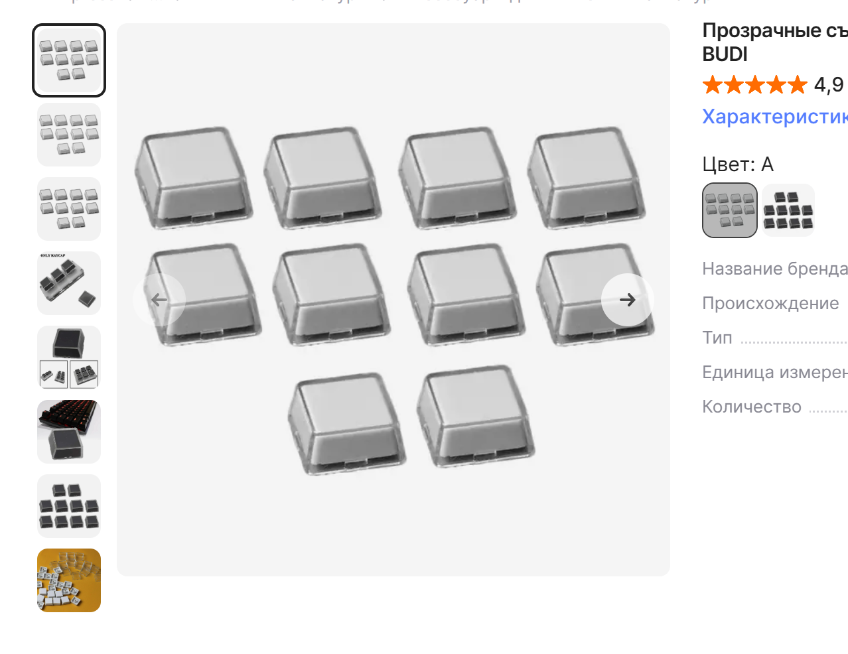Open the Характеристики link
The width and height of the screenshot is (848, 654).
775,117
